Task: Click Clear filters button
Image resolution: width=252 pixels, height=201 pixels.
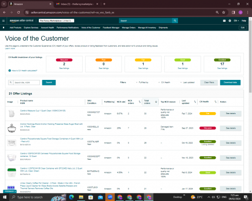Action: click(x=209, y=82)
